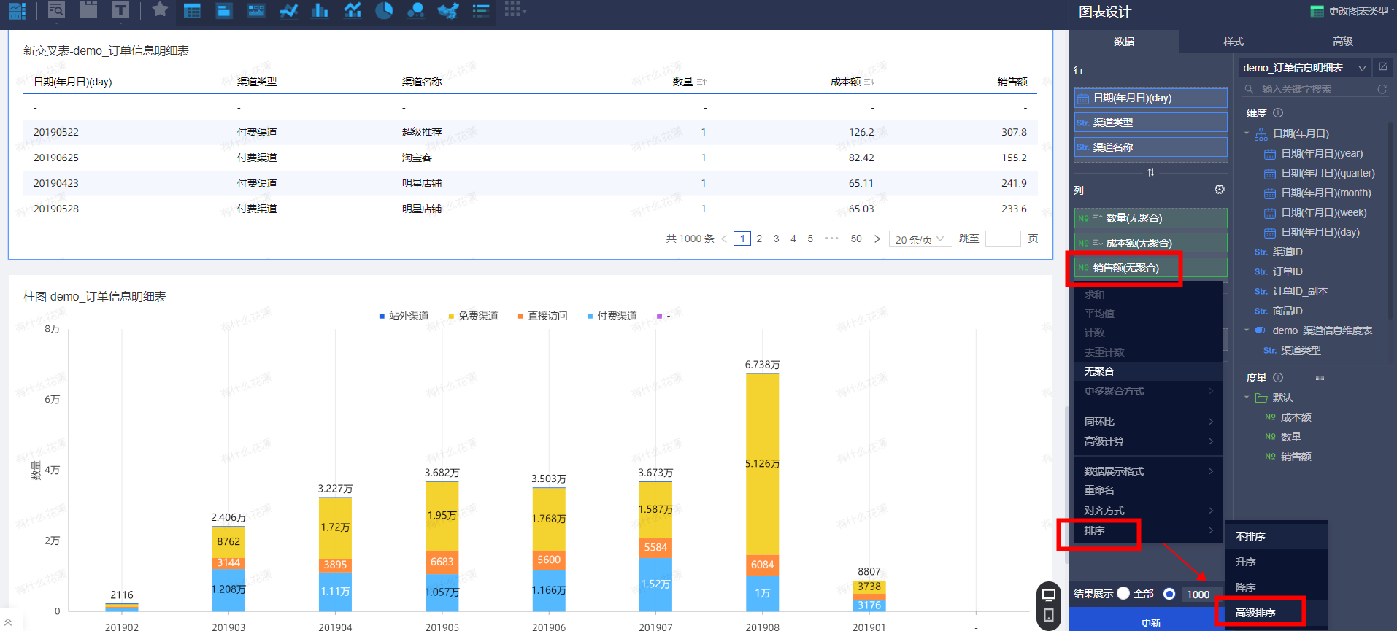
Task: Switch to desktop preview layout icon
Action: pyautogui.click(x=1049, y=595)
